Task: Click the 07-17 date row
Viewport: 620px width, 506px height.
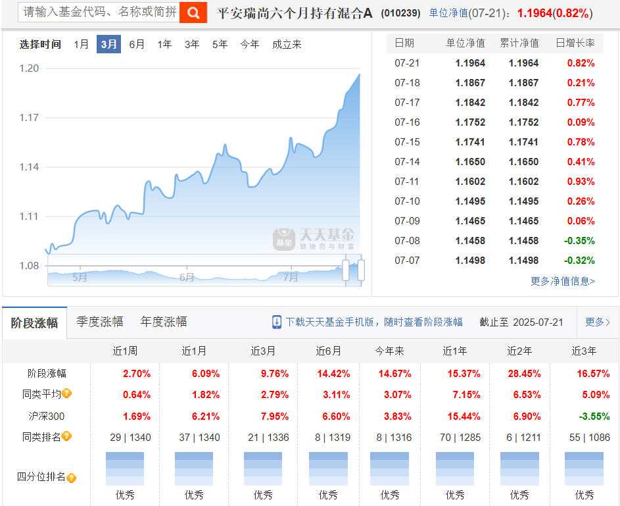Action: click(494, 103)
